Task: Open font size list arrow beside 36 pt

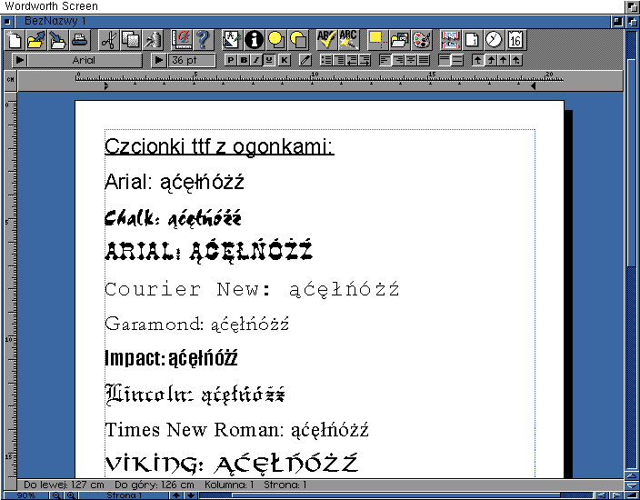Action: pyautogui.click(x=159, y=60)
